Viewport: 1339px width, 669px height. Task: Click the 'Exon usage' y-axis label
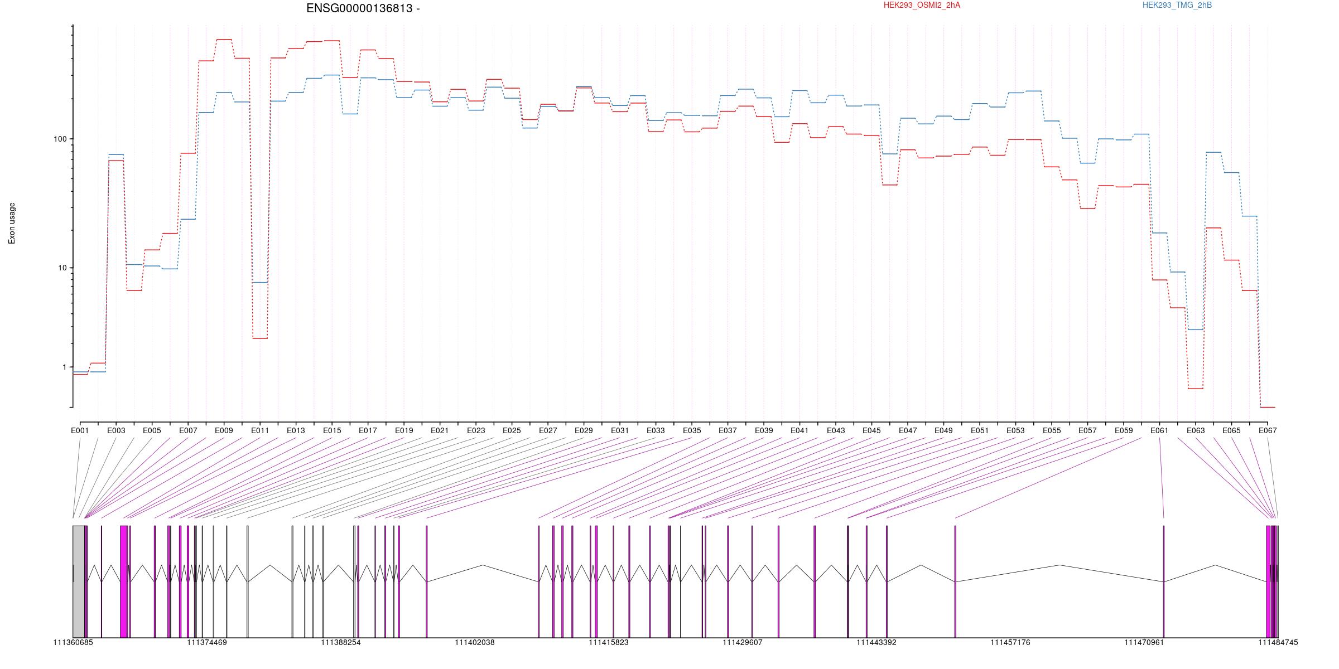pyautogui.click(x=12, y=223)
